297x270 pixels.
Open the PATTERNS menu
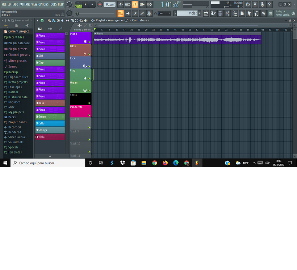(x=25, y=4)
